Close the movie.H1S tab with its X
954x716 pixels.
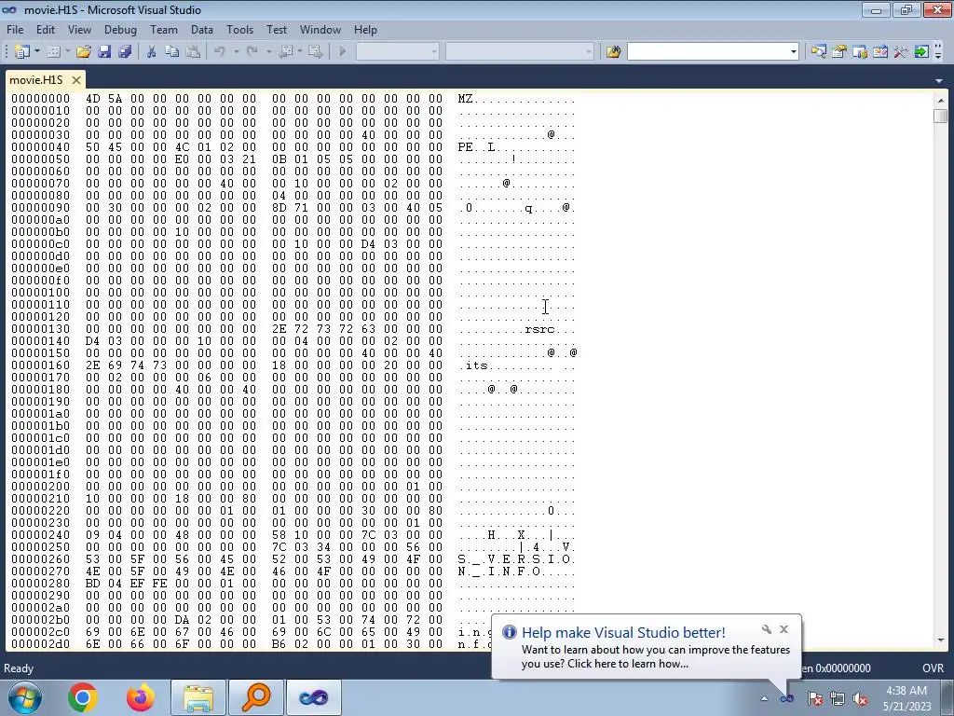76,80
